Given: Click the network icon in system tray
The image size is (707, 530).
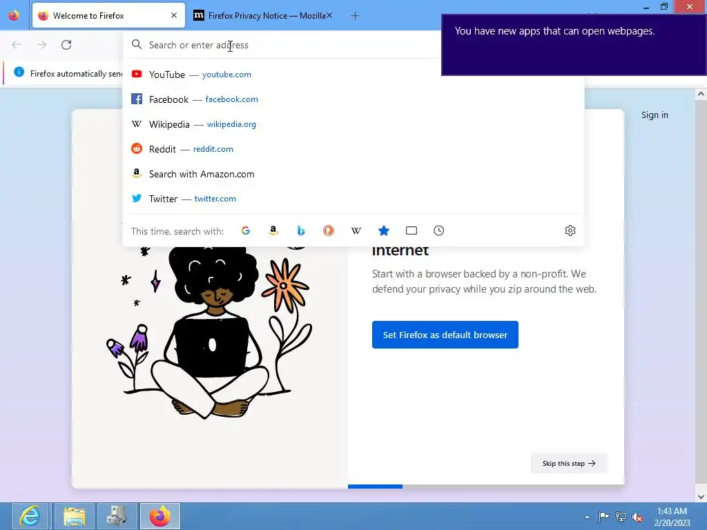Looking at the screenshot, I should (x=621, y=516).
